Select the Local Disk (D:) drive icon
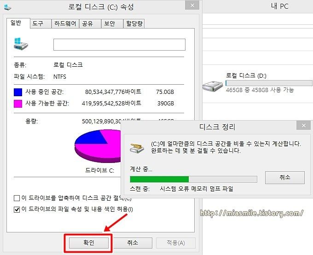This screenshot has width=313, height=255. tap(212, 86)
